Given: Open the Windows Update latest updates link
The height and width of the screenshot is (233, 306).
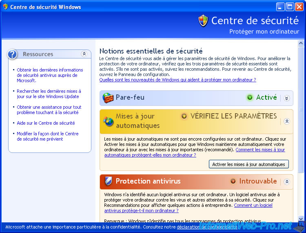Looking at the screenshot, I should (49, 94).
